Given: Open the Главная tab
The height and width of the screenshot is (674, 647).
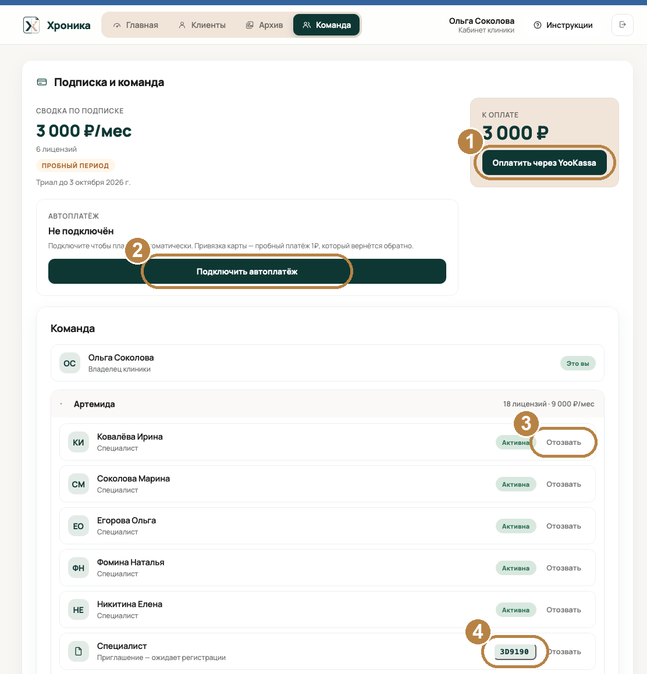Looking at the screenshot, I should (136, 25).
